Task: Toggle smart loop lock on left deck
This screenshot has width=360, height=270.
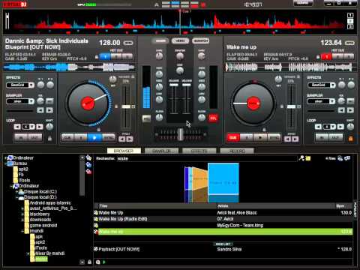Action: coord(49,139)
